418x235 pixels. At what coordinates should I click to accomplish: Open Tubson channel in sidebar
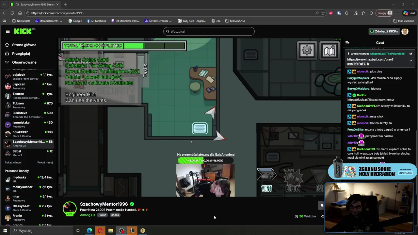pos(29,105)
